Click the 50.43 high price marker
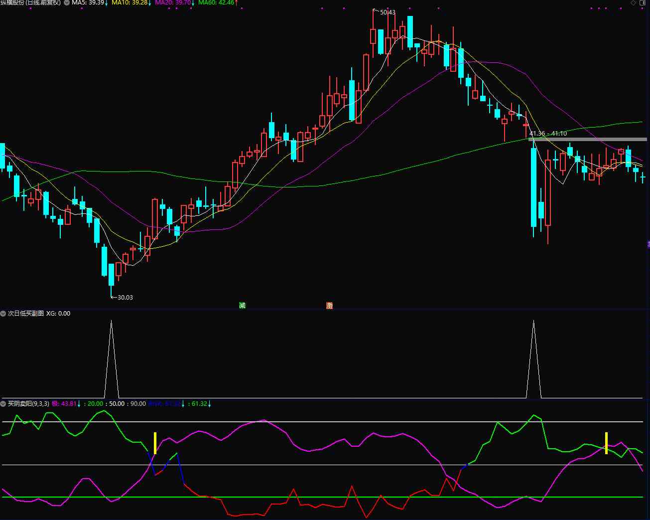The height and width of the screenshot is (520, 650). pyautogui.click(x=387, y=12)
